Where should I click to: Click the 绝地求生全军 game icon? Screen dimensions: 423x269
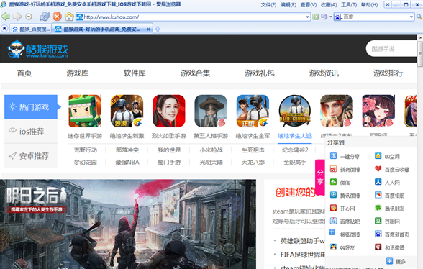pyautogui.click(x=253, y=111)
